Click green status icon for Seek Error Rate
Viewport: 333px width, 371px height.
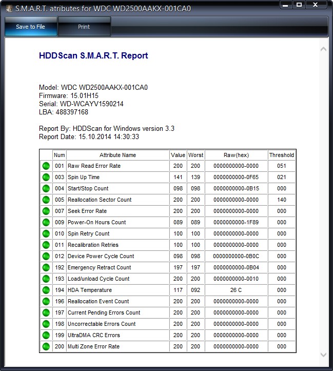(46, 211)
